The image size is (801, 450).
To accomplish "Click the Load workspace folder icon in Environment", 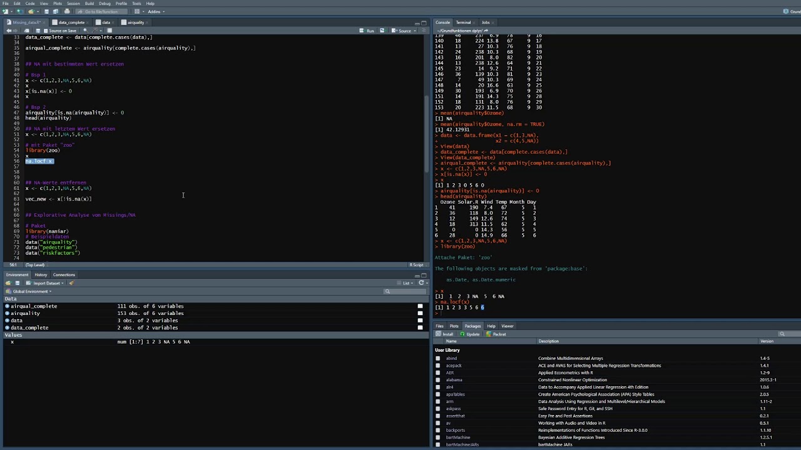I will click(x=8, y=283).
